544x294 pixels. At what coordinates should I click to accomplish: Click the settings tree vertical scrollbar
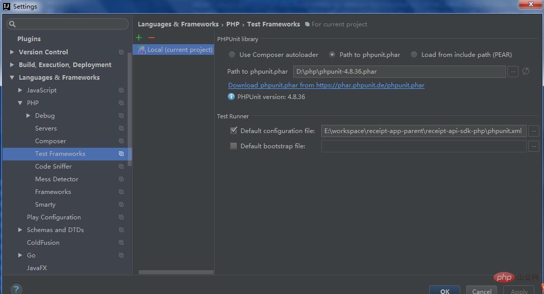[x=130, y=110]
